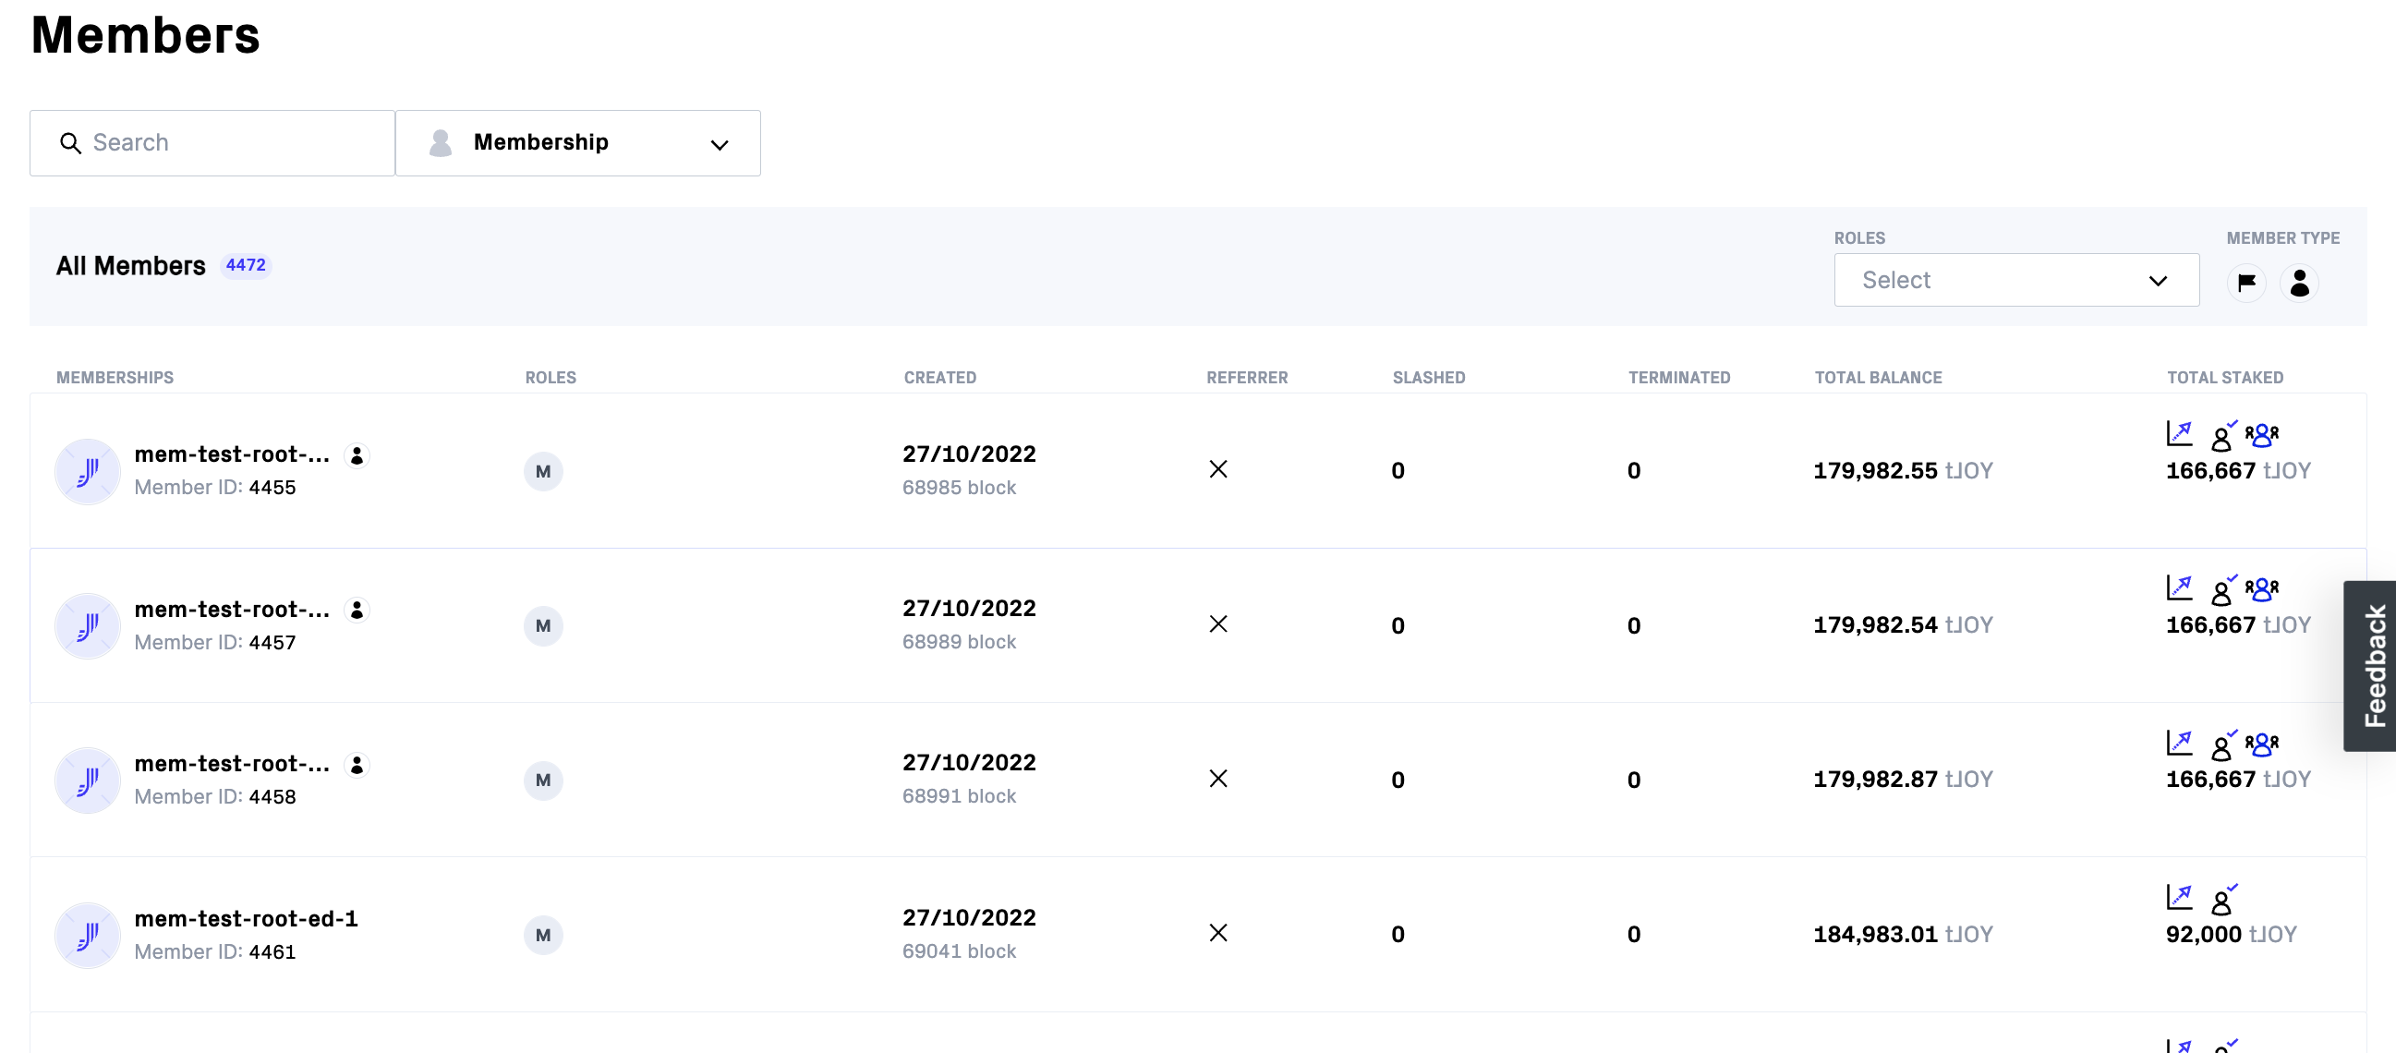Click the M role badge for member 4461

click(543, 934)
